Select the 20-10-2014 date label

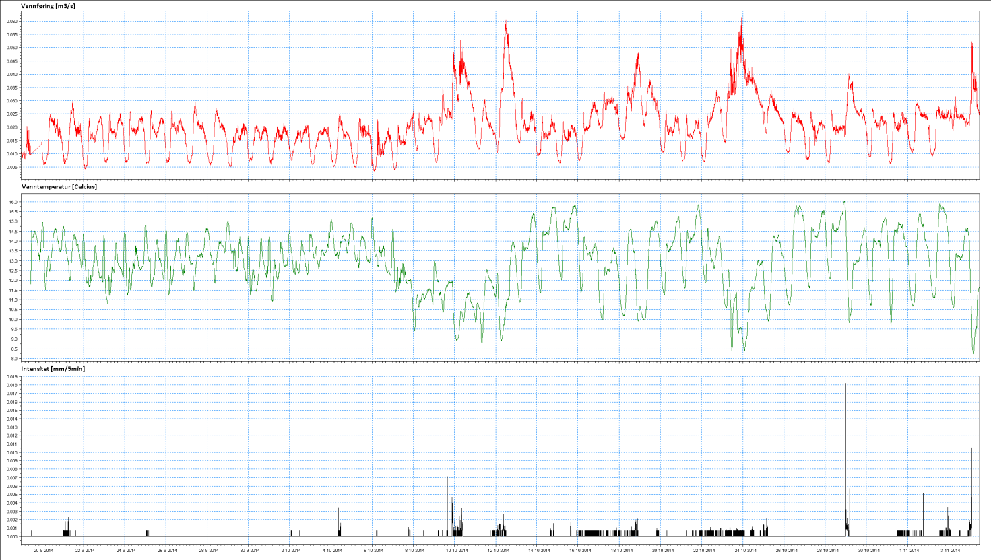point(662,550)
